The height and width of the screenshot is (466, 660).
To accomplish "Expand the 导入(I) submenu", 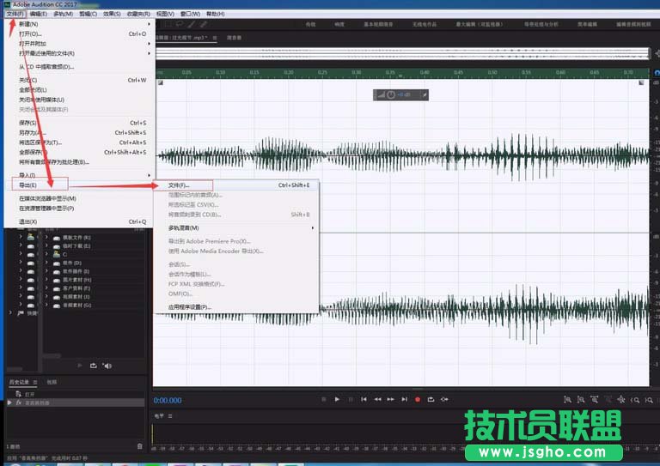I will [80, 175].
